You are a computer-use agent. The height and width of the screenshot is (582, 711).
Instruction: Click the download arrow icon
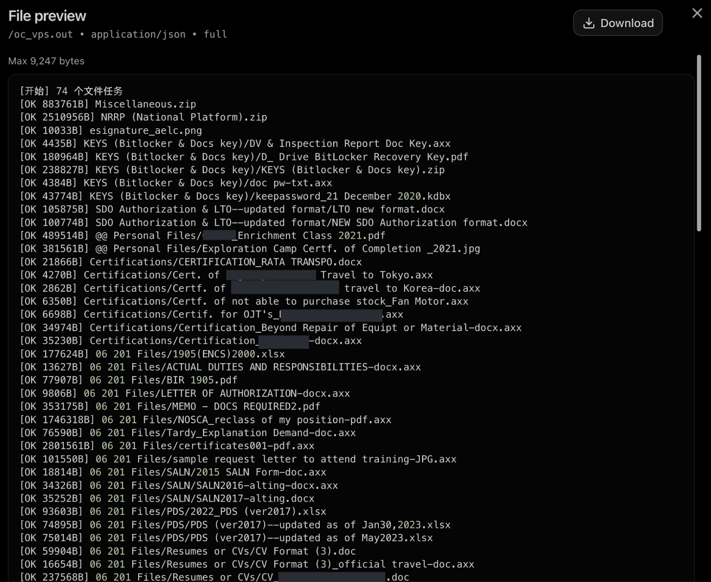click(589, 23)
